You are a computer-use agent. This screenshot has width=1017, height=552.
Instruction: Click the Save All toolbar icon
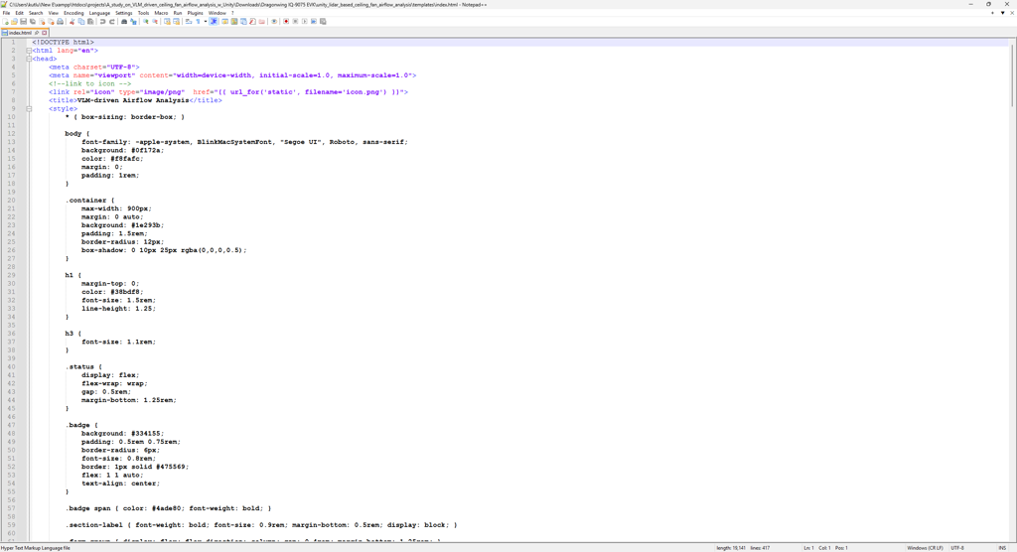pyautogui.click(x=33, y=22)
